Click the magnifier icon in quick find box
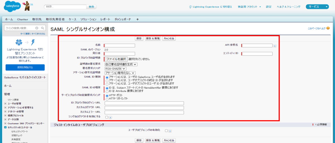335x143 pixels. (x=43, y=28)
